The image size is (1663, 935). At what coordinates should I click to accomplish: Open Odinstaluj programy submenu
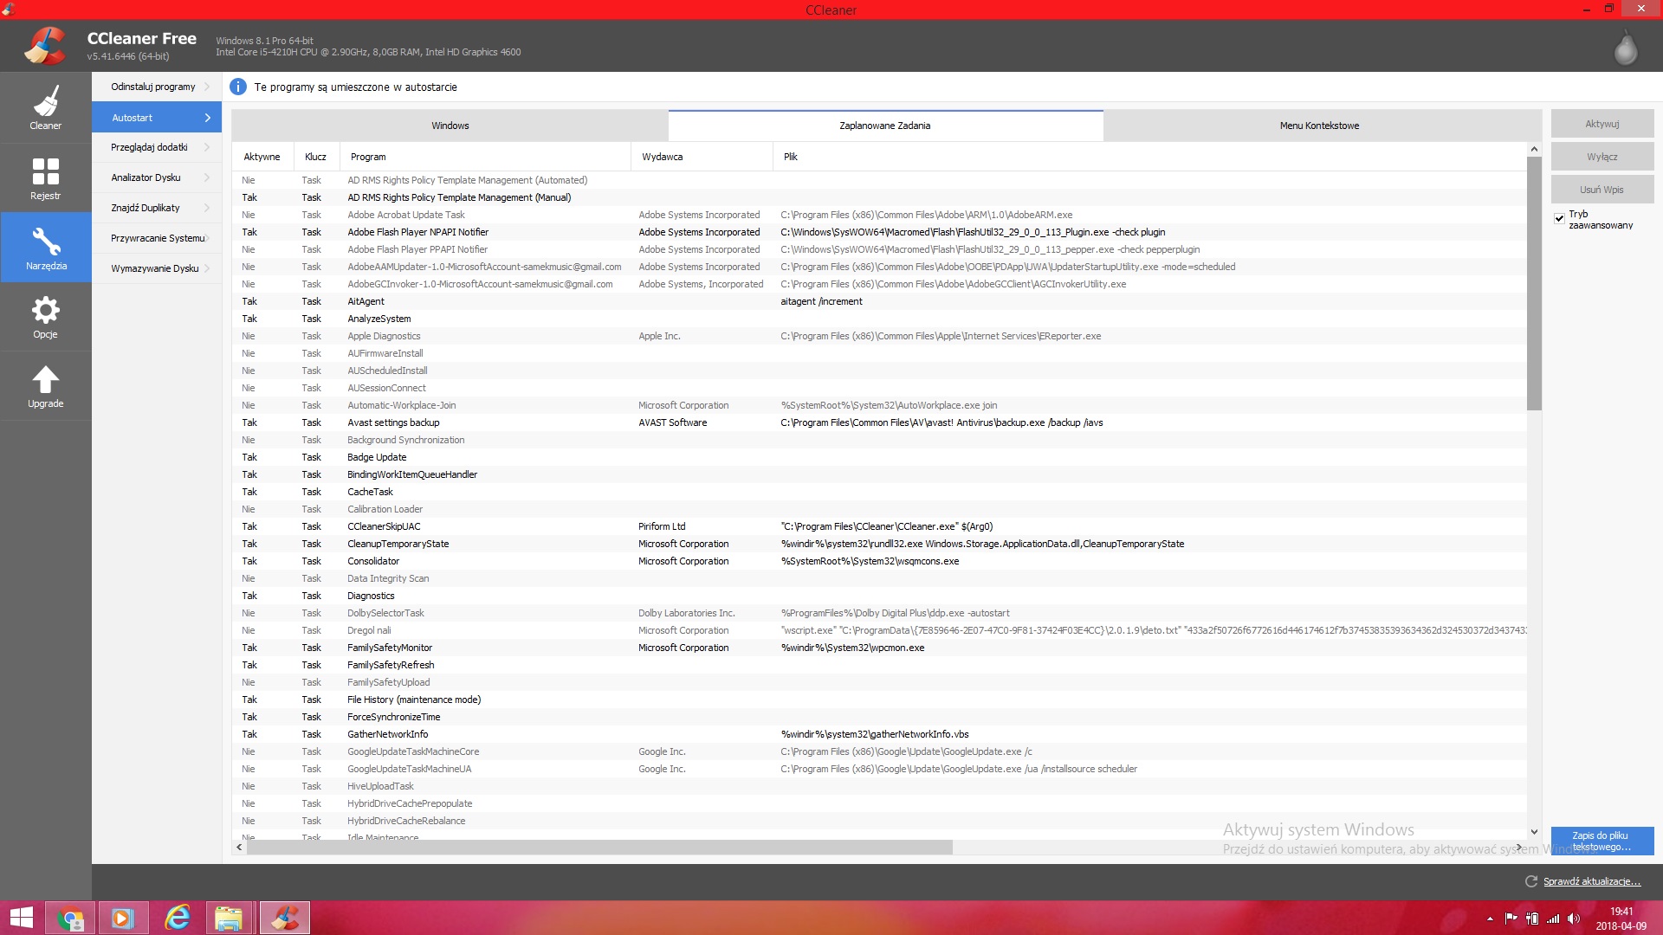pyautogui.click(x=157, y=87)
